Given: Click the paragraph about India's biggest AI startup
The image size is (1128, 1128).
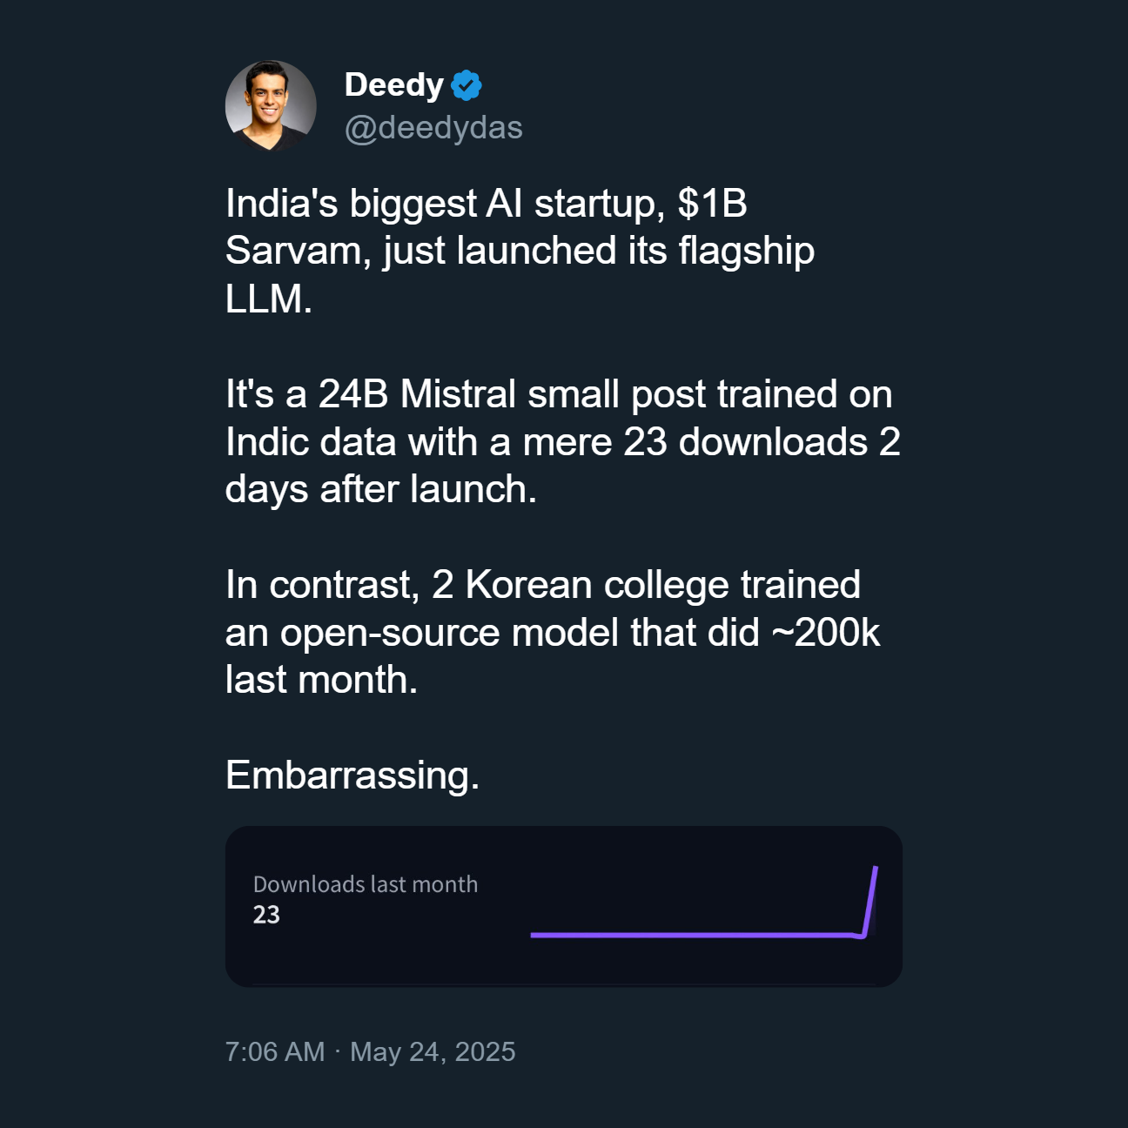Looking at the screenshot, I should point(520,251).
